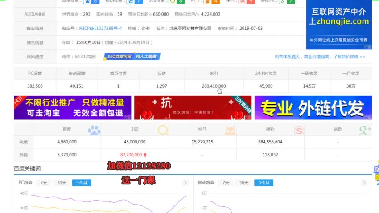Select 3个月 tab in PC趋势
Image resolution: width=379 pixels, height=213 pixels.
[x=82, y=183]
